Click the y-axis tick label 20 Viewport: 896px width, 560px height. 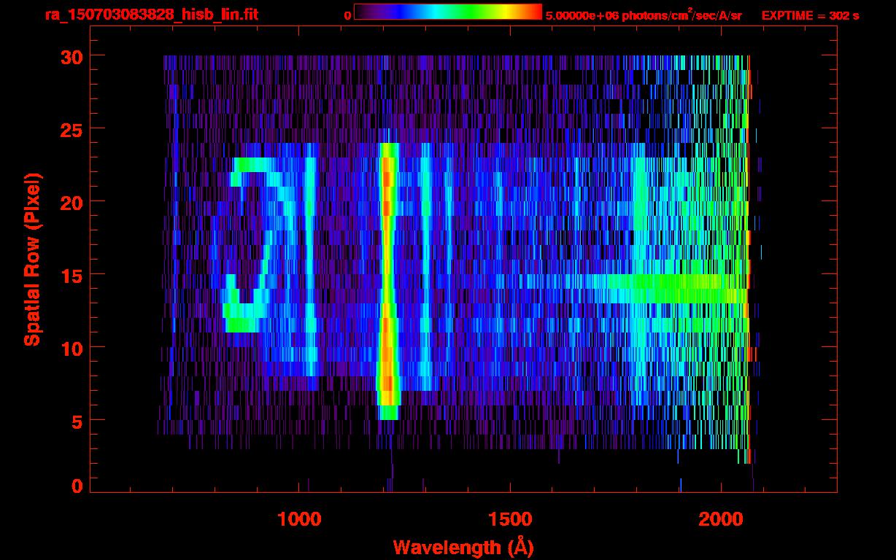[x=70, y=202]
